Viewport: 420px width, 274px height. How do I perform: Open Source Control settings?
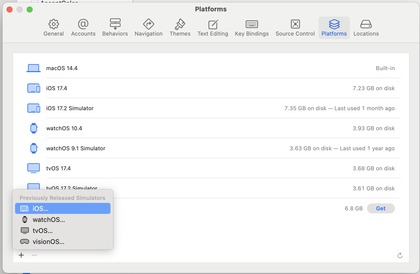pyautogui.click(x=295, y=28)
